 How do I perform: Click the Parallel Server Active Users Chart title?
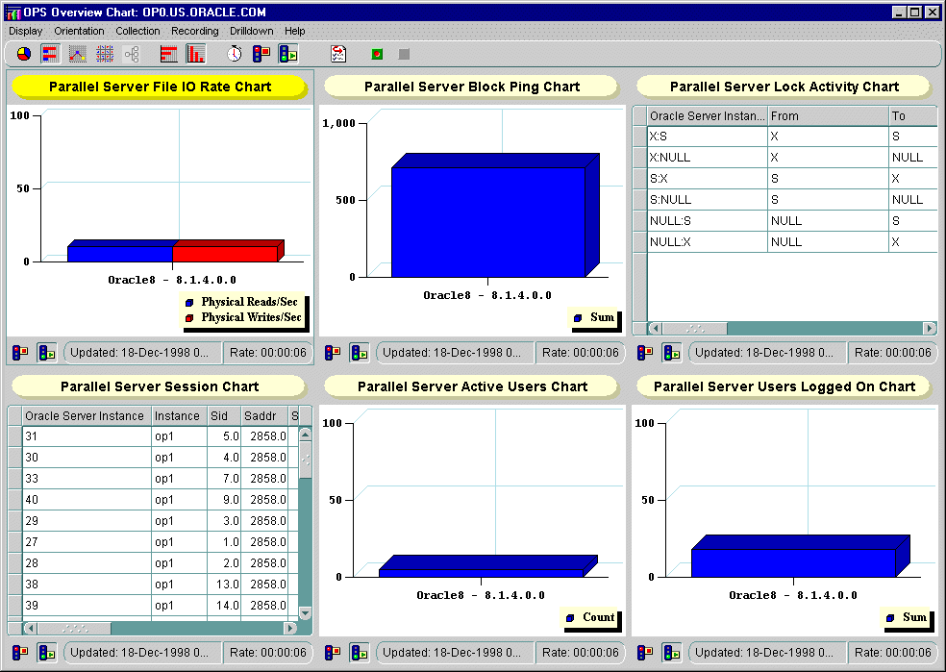(x=471, y=386)
